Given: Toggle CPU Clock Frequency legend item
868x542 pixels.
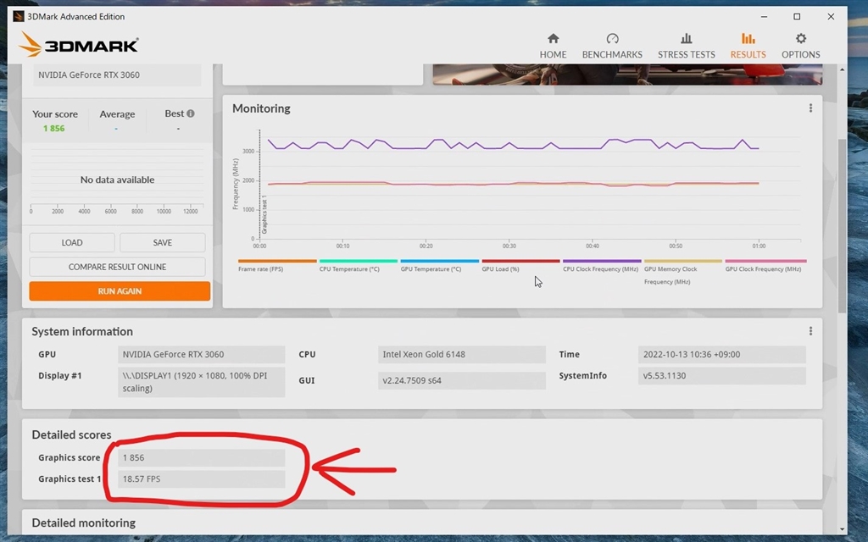Looking at the screenshot, I should [x=602, y=265].
